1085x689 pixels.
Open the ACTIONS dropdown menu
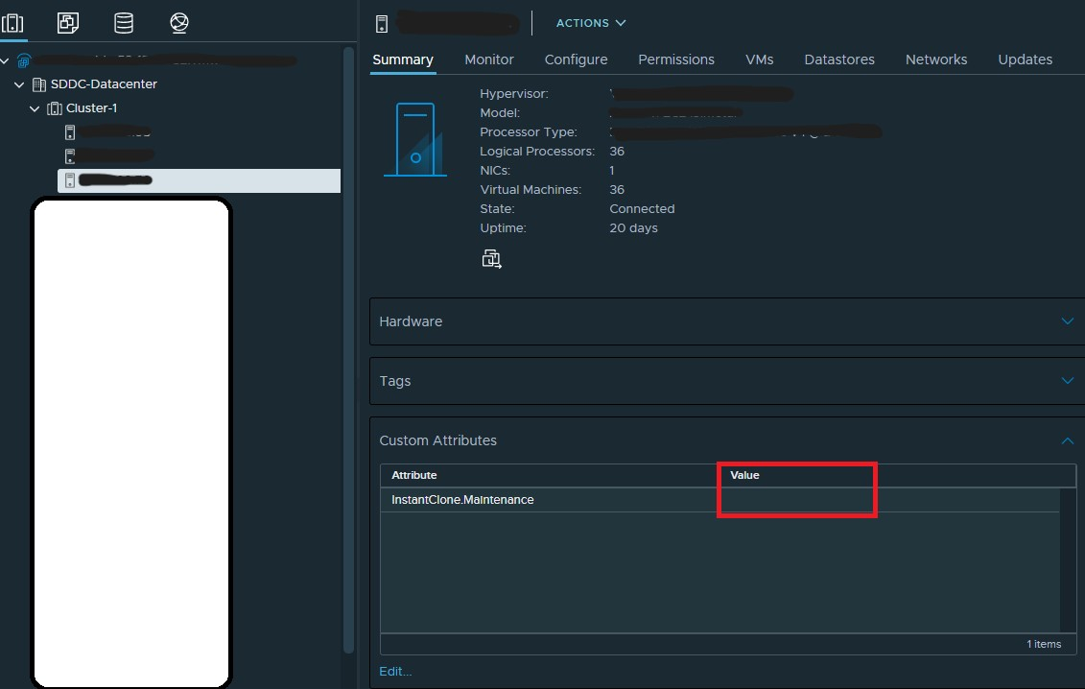click(591, 23)
